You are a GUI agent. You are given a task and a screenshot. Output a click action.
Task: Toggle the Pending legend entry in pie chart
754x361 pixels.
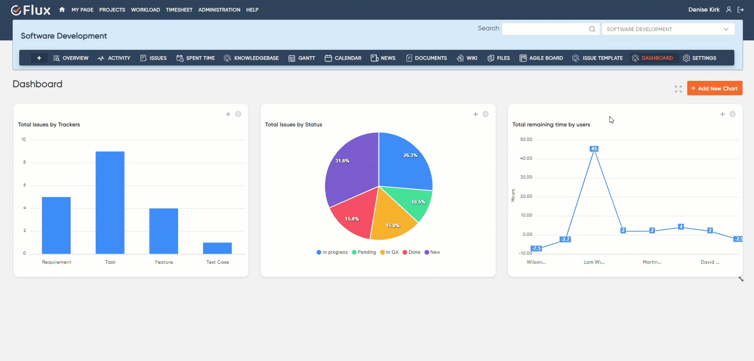[364, 252]
